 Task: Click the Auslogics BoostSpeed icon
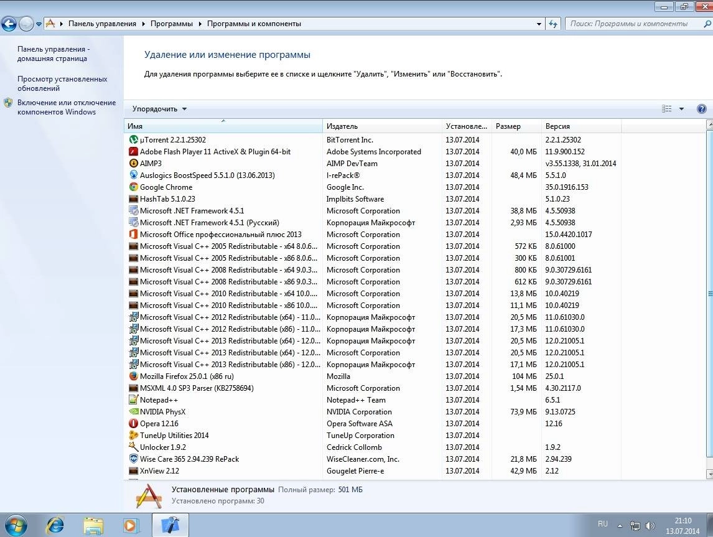pos(133,175)
